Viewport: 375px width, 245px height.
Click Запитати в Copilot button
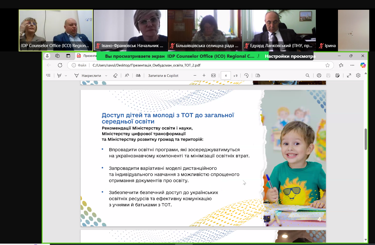click(x=163, y=76)
